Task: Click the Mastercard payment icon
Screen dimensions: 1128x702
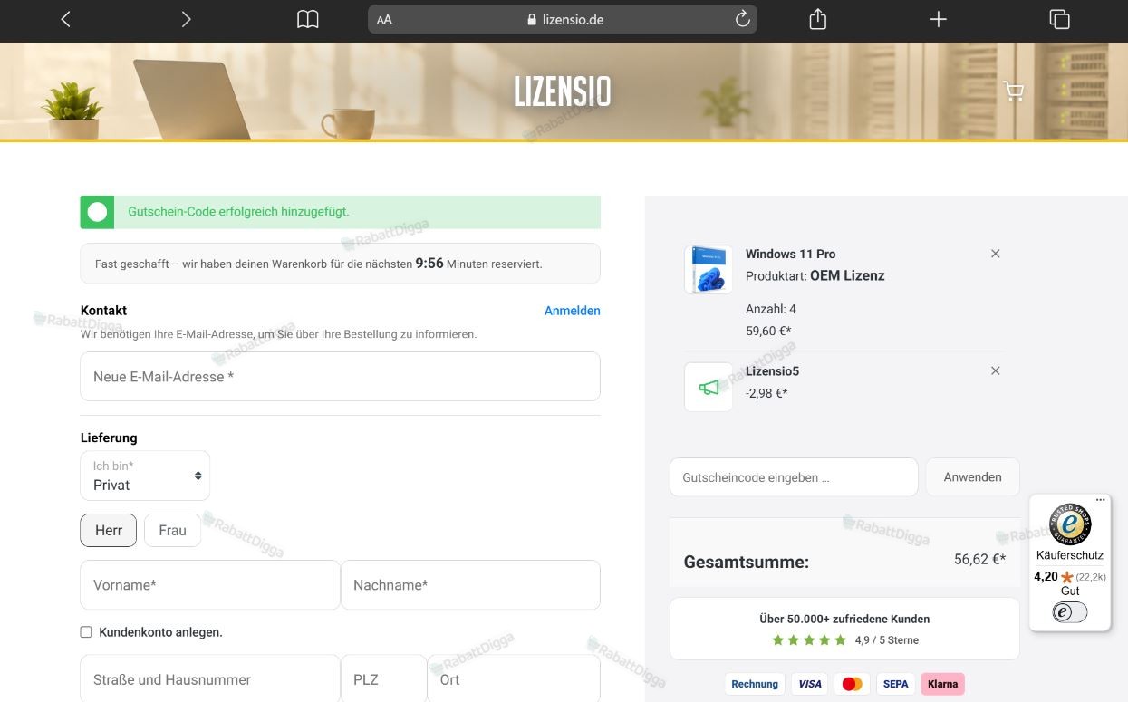Action: [x=852, y=684]
